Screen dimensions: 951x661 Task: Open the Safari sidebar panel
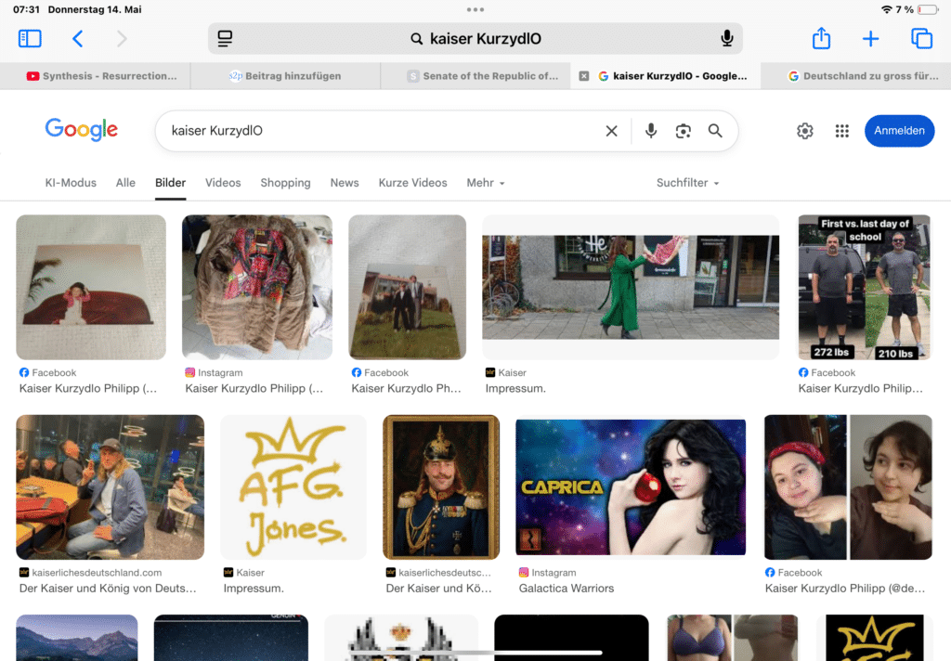click(x=30, y=39)
